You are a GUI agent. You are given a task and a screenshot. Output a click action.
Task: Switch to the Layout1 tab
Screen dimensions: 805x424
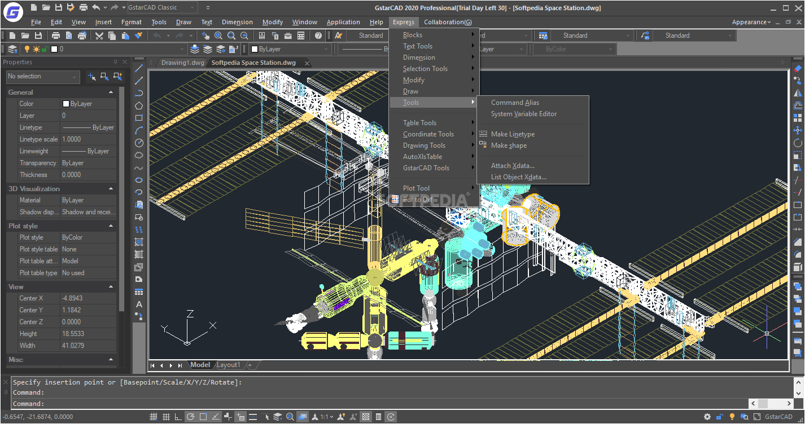click(x=228, y=365)
